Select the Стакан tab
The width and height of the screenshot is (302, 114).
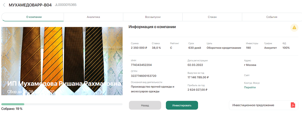point(212,17)
